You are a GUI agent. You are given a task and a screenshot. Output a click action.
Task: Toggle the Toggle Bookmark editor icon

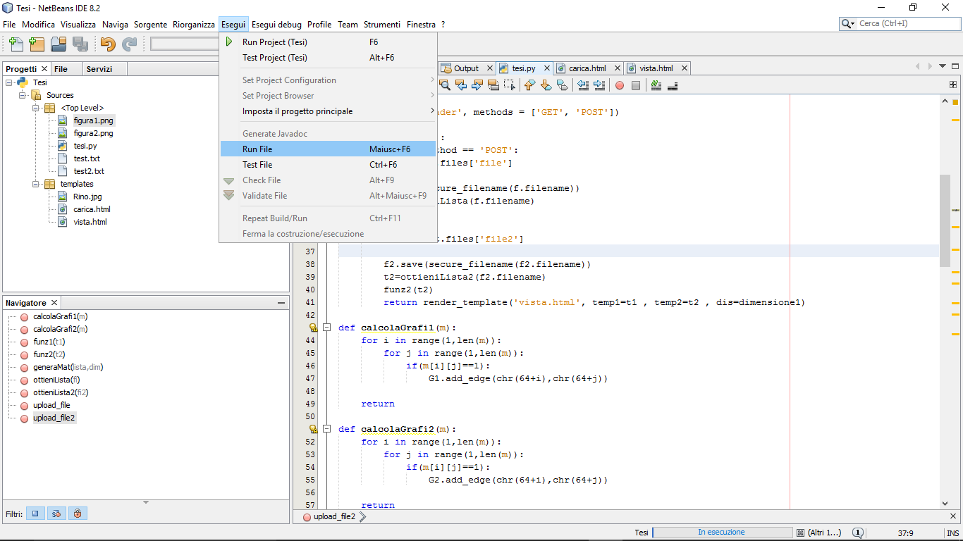[x=562, y=85]
